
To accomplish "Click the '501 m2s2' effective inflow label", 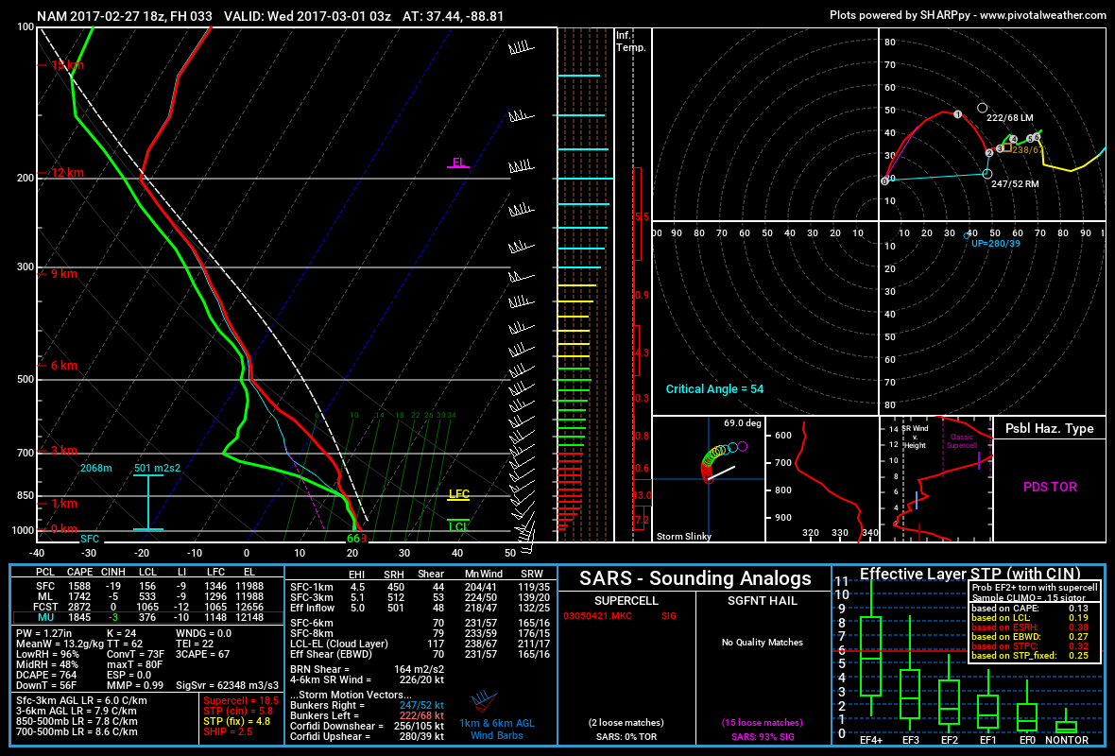I will pyautogui.click(x=157, y=468).
